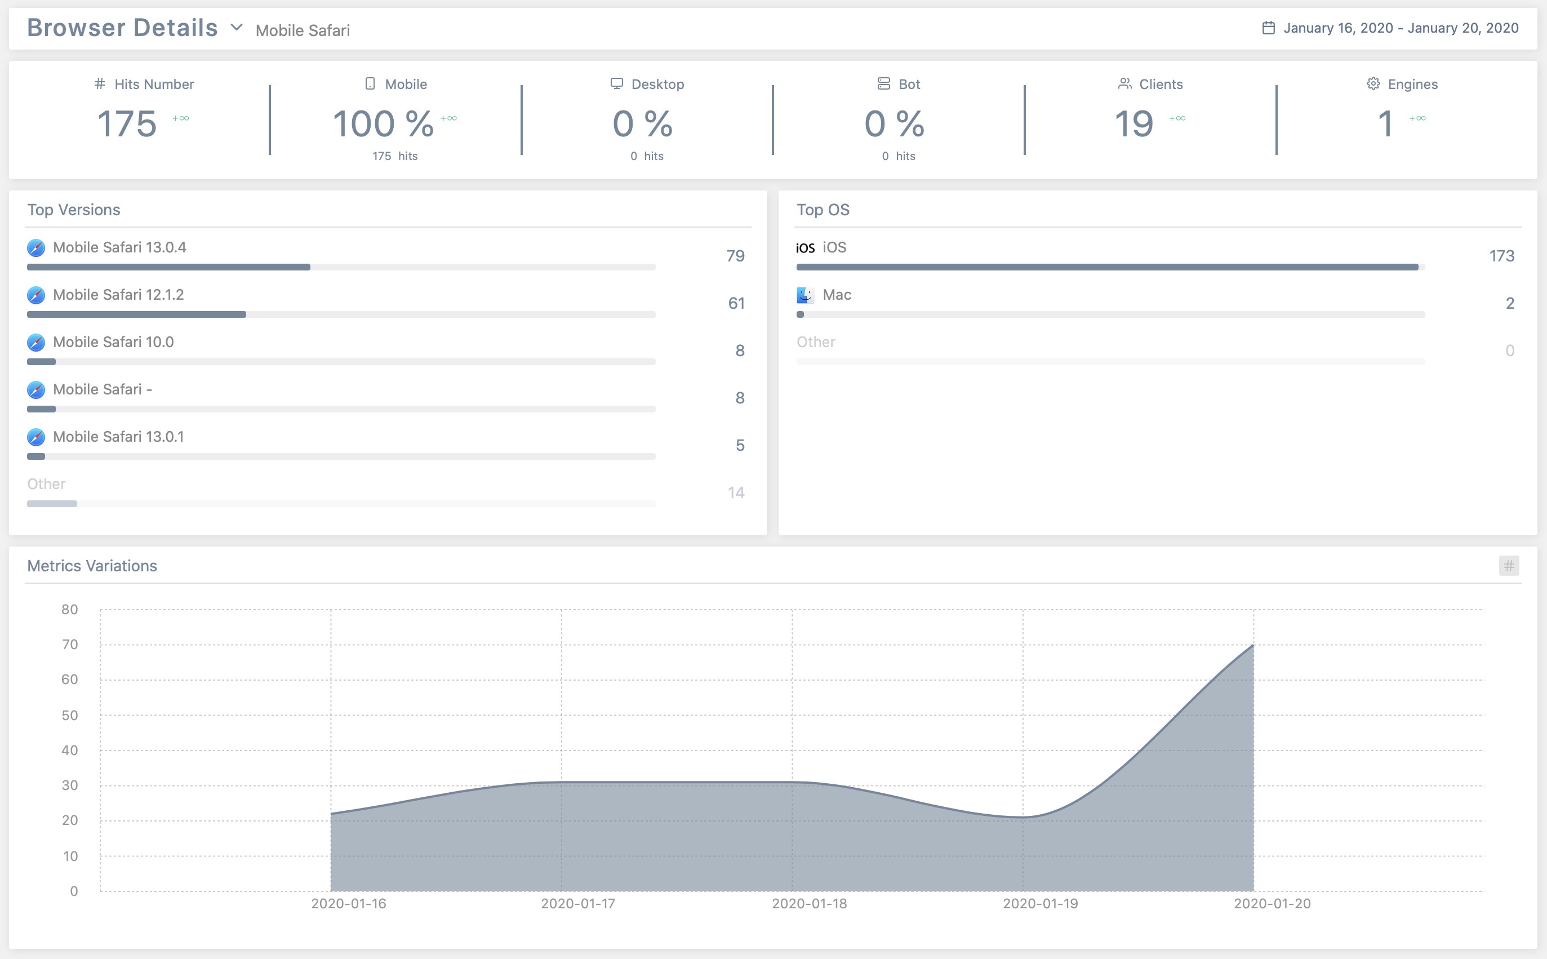This screenshot has width=1547, height=959.
Task: Select the Mobile Safari 13.0.4 version row label
Action: 119,247
